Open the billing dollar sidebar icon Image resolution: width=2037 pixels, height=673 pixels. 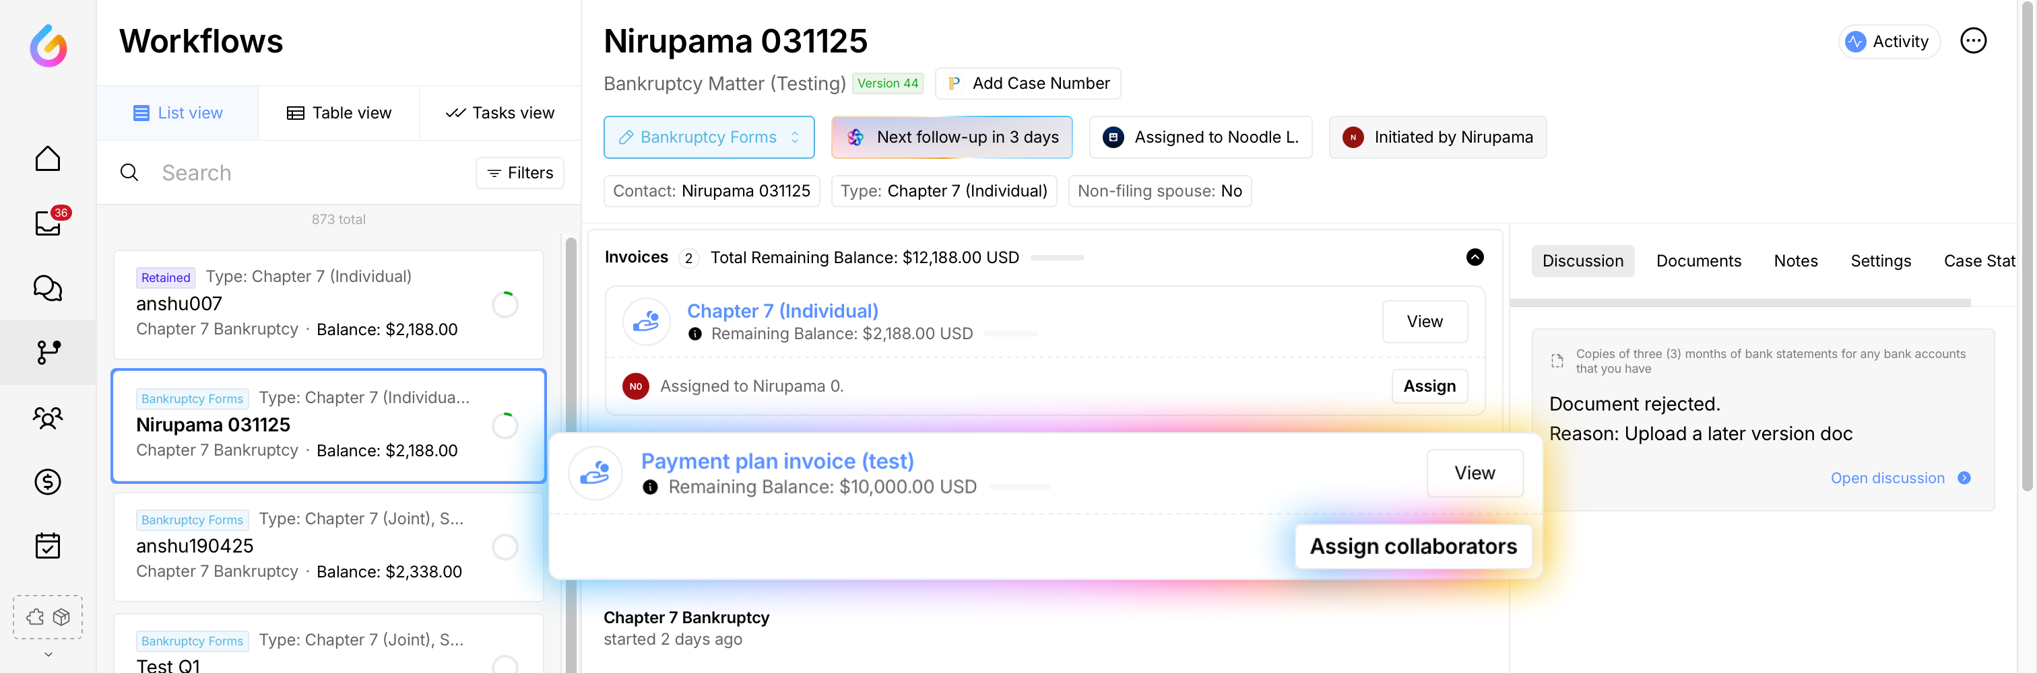coord(47,482)
